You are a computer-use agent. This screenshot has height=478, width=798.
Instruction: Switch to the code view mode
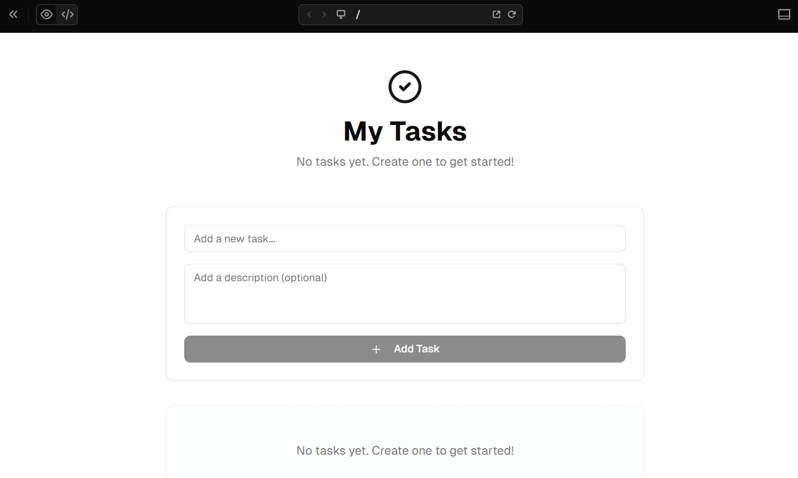click(x=68, y=14)
